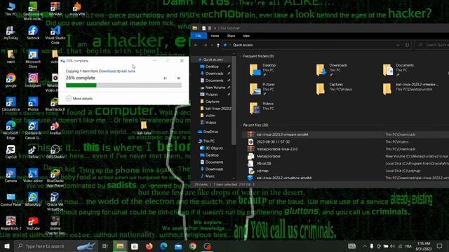Select Quick access in navigation pane
449x252 pixels.
click(213, 59)
